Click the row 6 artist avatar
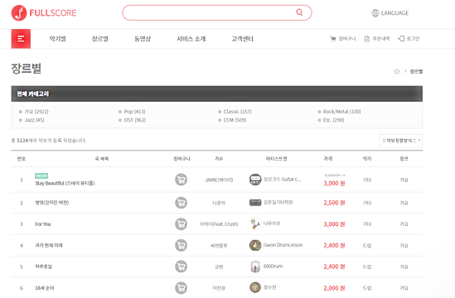Viewport: 455px width, 298px height. pos(255,287)
